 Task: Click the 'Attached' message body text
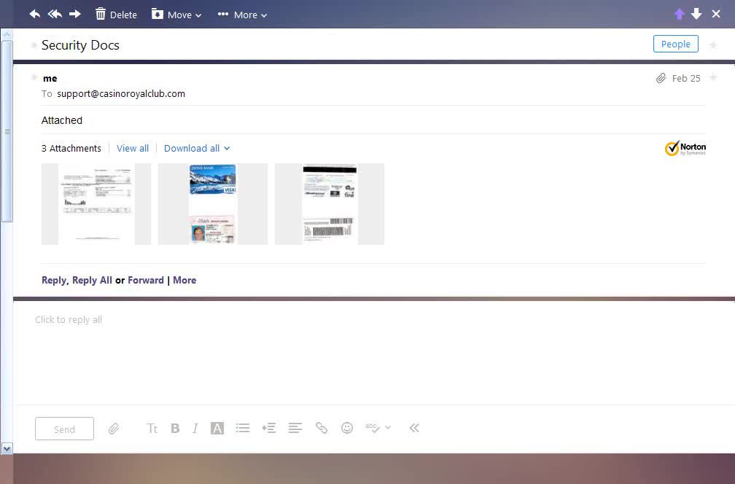[x=62, y=120]
